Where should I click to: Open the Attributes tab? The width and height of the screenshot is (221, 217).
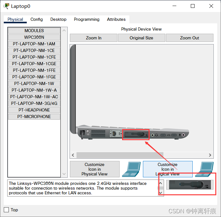coord(116,19)
